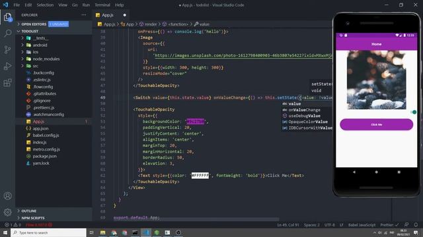423x237 pixels.
Task: Click the Windows search box
Action: pos(48,232)
